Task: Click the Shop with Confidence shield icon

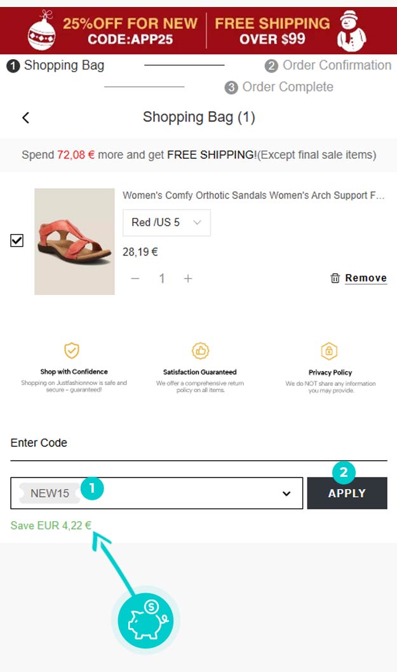Action: click(x=72, y=350)
